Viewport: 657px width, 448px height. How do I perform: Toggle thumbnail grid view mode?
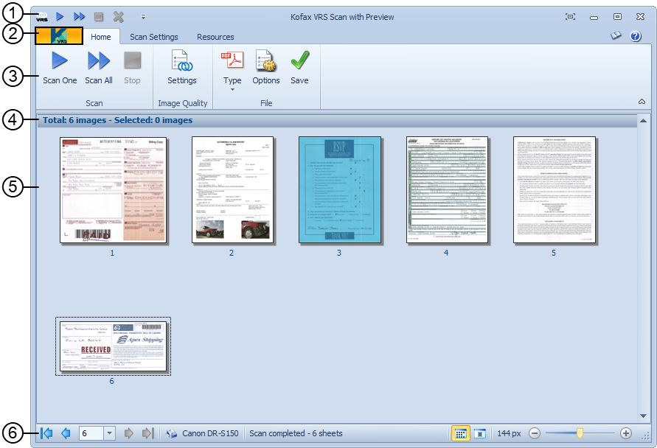459,433
